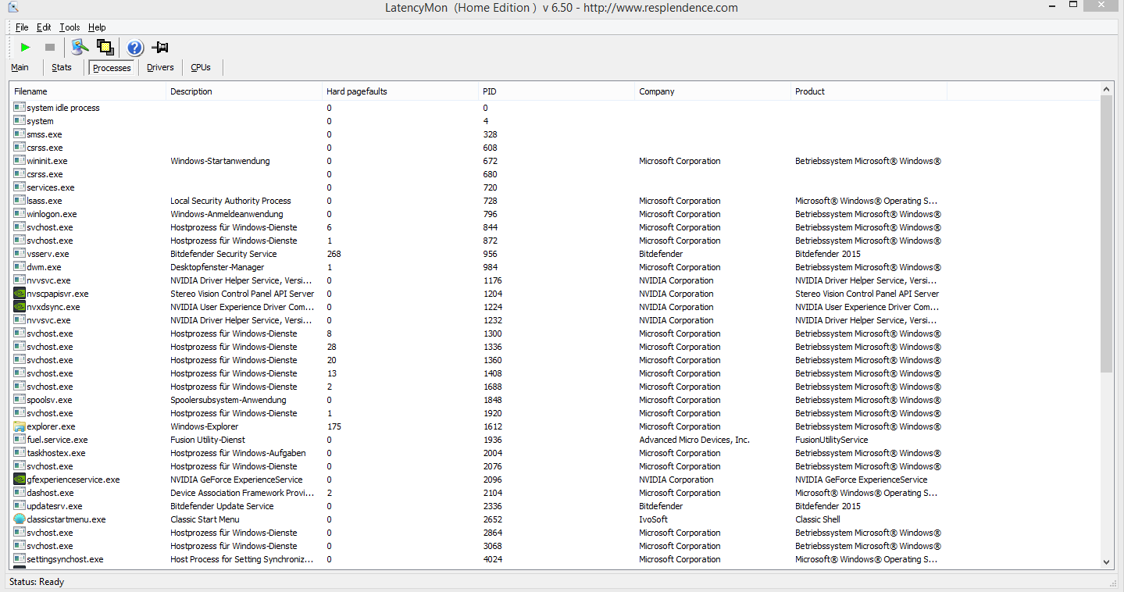Image resolution: width=1124 pixels, height=592 pixels.
Task: Click 'Windows-Startanwendung' description
Action: point(219,161)
